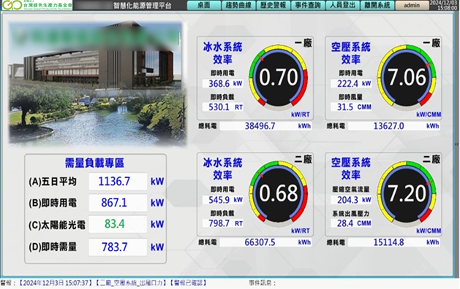Select the 事件查詢 menu item
460x289 pixels.
308,5
